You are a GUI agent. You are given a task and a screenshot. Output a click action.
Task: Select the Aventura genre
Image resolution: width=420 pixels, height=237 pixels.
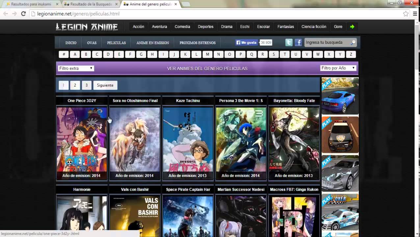159,27
